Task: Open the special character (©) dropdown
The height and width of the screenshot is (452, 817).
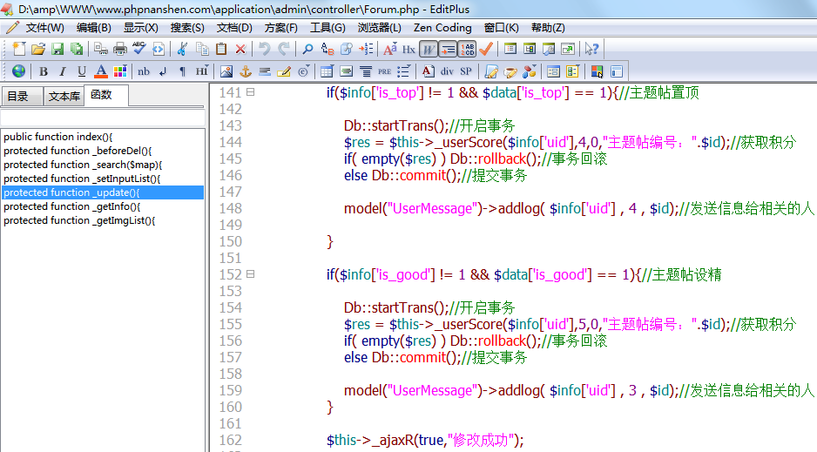Action: click(304, 71)
